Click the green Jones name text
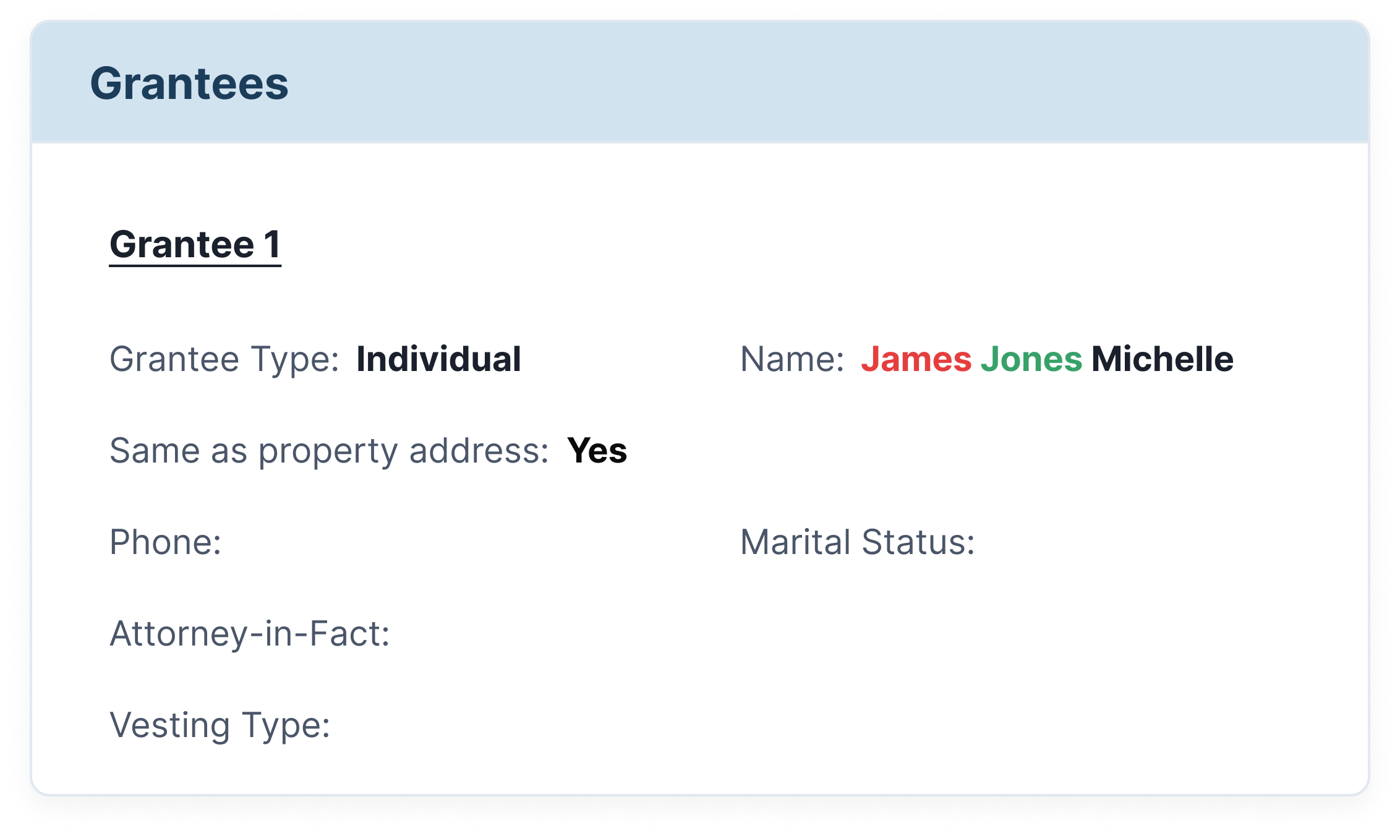 click(x=1031, y=359)
